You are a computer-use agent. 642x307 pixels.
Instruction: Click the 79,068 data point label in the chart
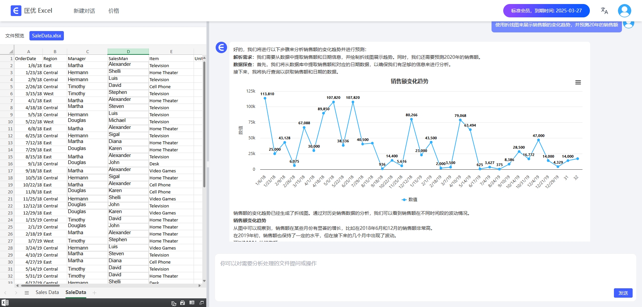pos(460,116)
